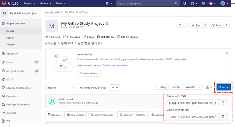The image size is (235, 127).
Task: Copy the HTTPS clone URL
Action: pyautogui.click(x=223, y=116)
